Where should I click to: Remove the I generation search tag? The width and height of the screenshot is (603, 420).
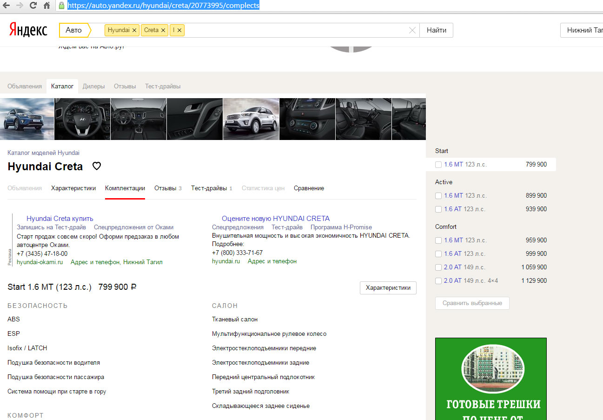(179, 30)
